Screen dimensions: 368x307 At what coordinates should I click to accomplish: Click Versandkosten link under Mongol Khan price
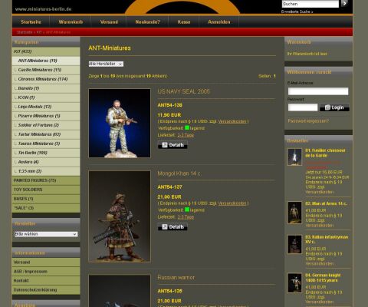coord(232,203)
